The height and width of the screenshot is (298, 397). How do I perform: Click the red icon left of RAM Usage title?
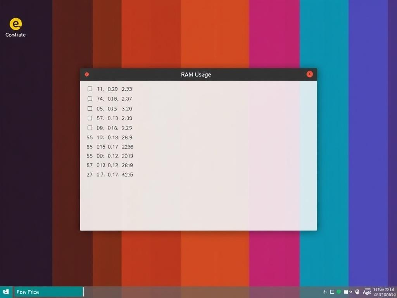point(87,74)
